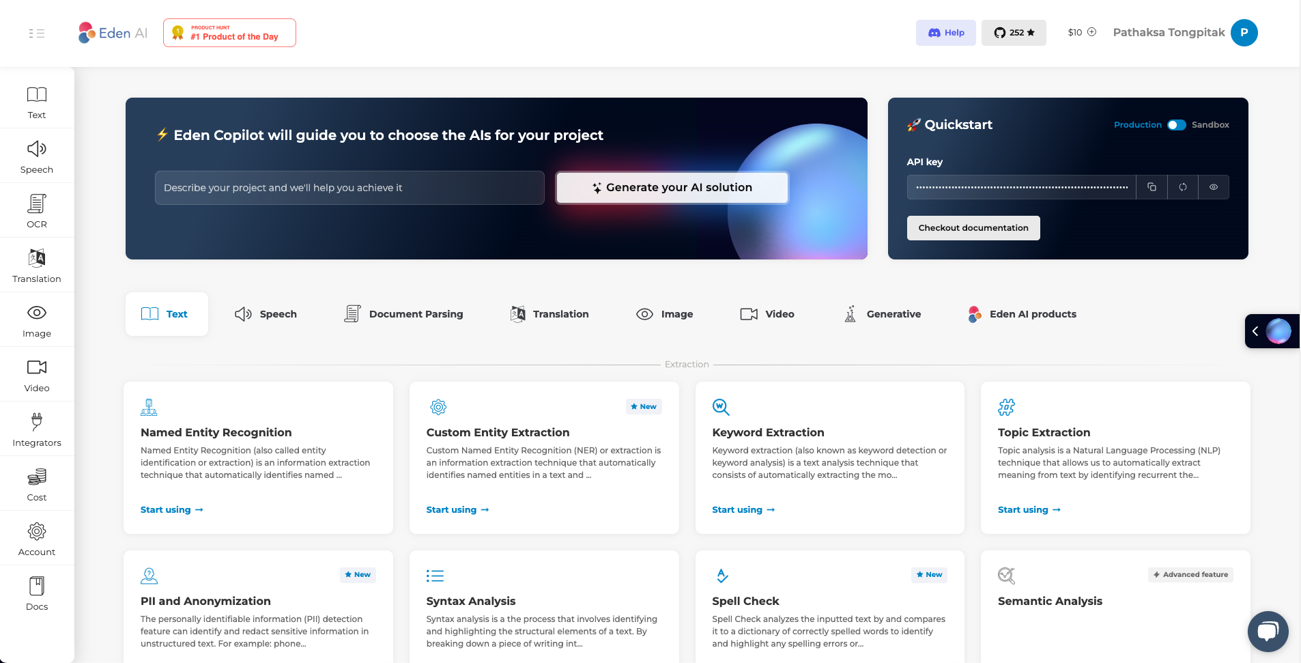Image resolution: width=1301 pixels, height=663 pixels.
Task: Click Generate your AI solution
Action: [x=672, y=187]
